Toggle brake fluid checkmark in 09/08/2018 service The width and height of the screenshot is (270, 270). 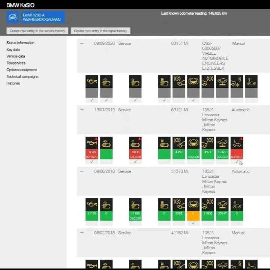193,223
